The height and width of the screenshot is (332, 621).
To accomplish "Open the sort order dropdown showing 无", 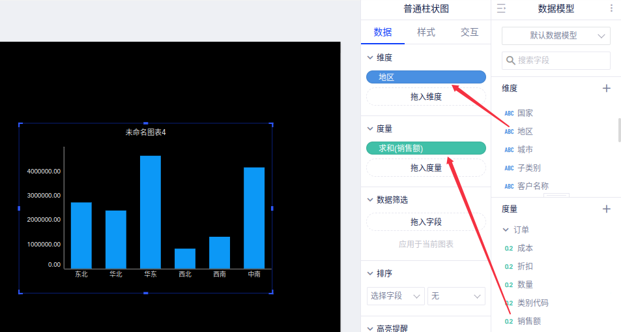I will [456, 296].
